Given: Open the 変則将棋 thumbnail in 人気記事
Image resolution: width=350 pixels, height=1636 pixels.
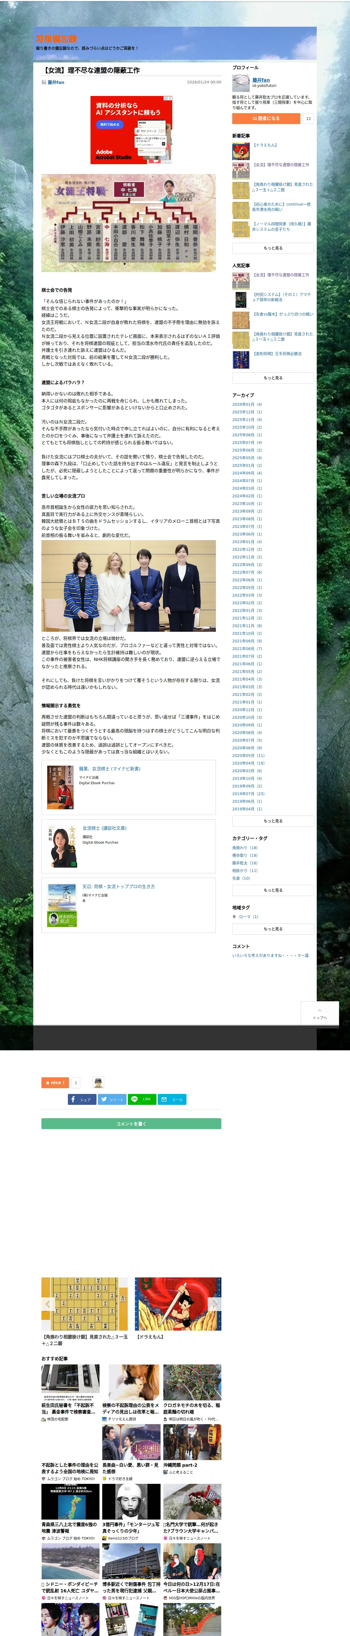Looking at the screenshot, I should tap(241, 360).
